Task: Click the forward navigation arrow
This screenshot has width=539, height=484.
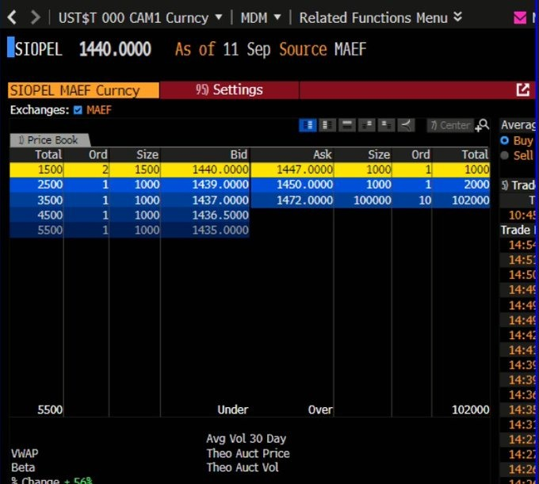Action: tap(35, 17)
